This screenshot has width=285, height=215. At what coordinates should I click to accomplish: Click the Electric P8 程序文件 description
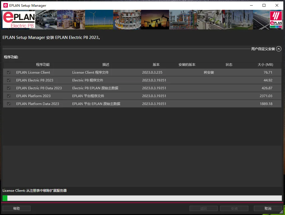tap(88, 80)
